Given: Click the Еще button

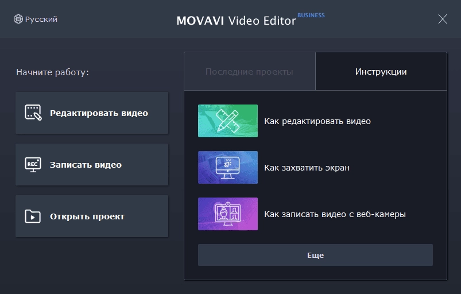Looking at the screenshot, I should point(316,255).
